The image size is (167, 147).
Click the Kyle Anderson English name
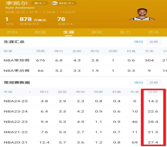click(x=20, y=8)
